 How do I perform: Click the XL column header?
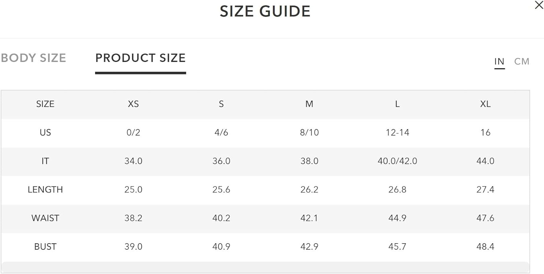[x=485, y=104]
